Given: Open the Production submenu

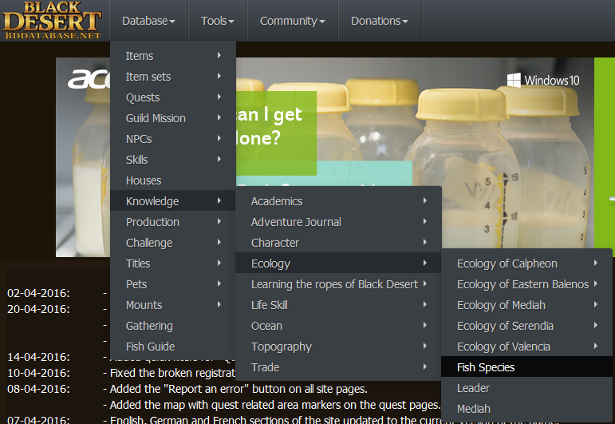Looking at the screenshot, I should (173, 222).
